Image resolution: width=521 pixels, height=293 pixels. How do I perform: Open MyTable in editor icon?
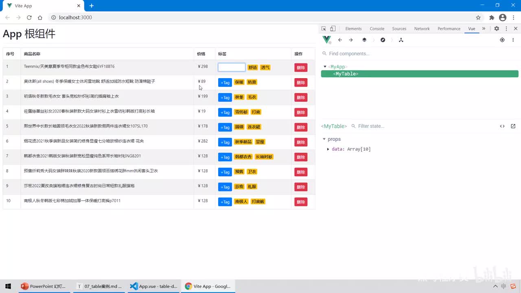pyautogui.click(x=513, y=126)
